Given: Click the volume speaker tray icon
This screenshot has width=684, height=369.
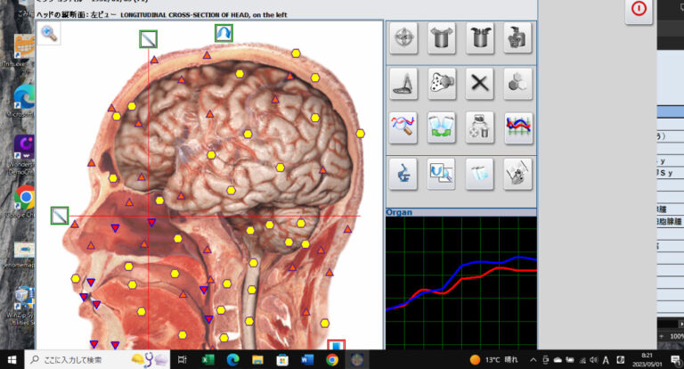Looking at the screenshot, I should coord(594,360).
